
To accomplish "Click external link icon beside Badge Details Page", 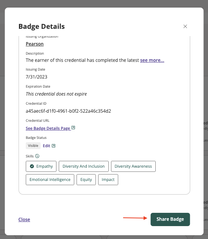I will 73,127.
